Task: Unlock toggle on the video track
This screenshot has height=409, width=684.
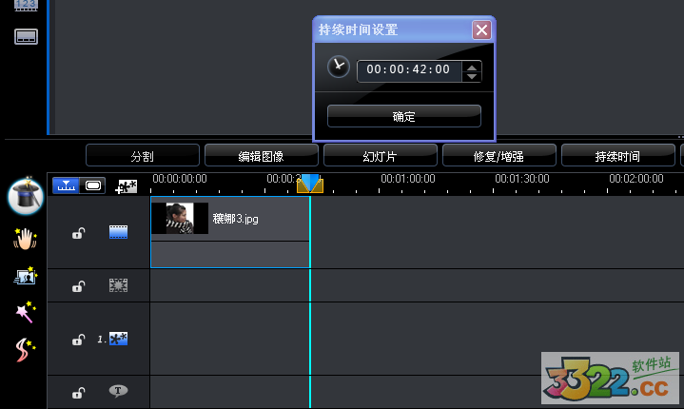Action: pyautogui.click(x=78, y=233)
